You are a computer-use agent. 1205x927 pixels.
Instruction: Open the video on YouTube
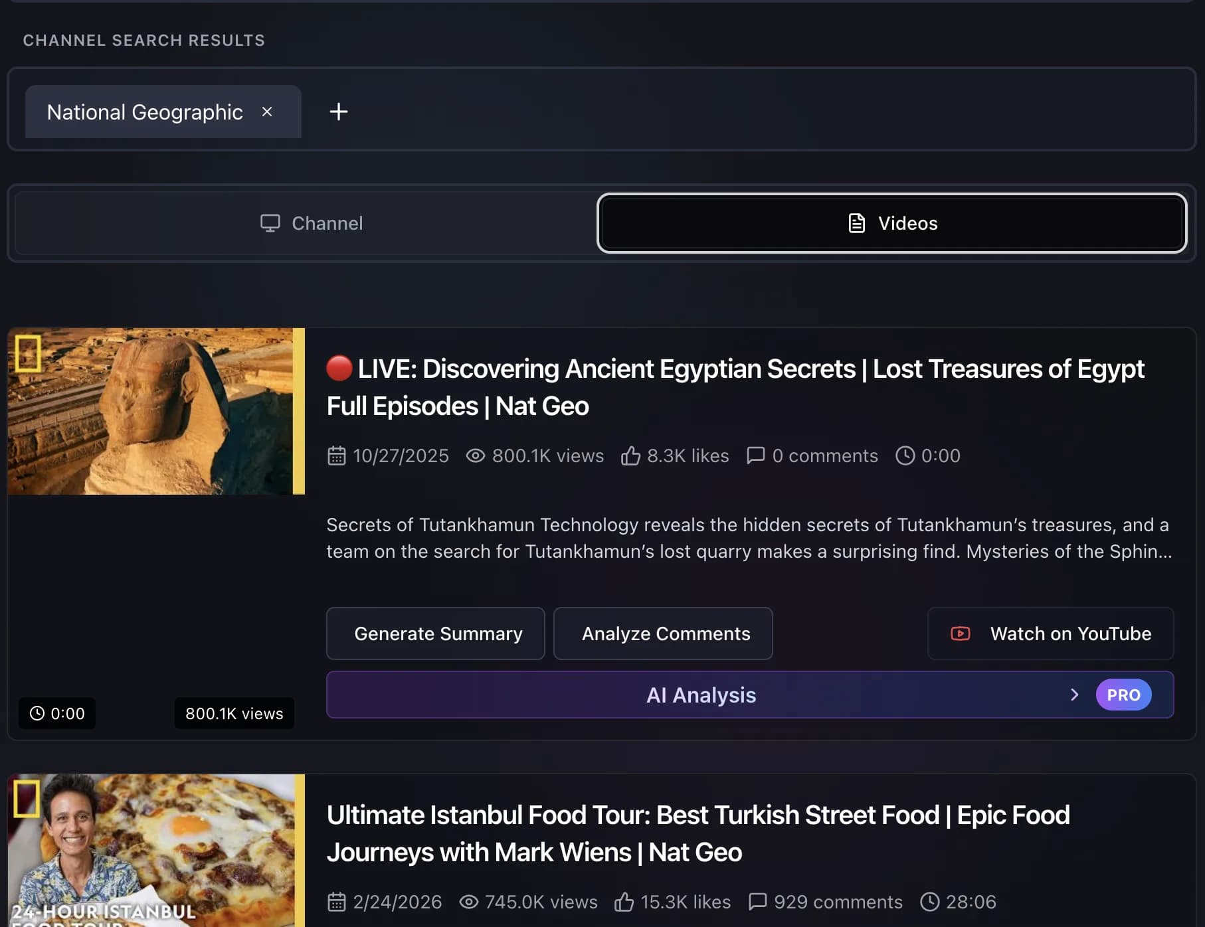click(x=1050, y=633)
